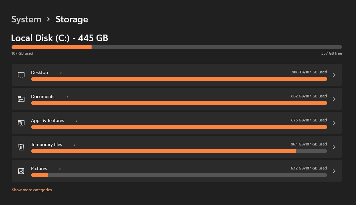Show more categories link

pyautogui.click(x=32, y=190)
